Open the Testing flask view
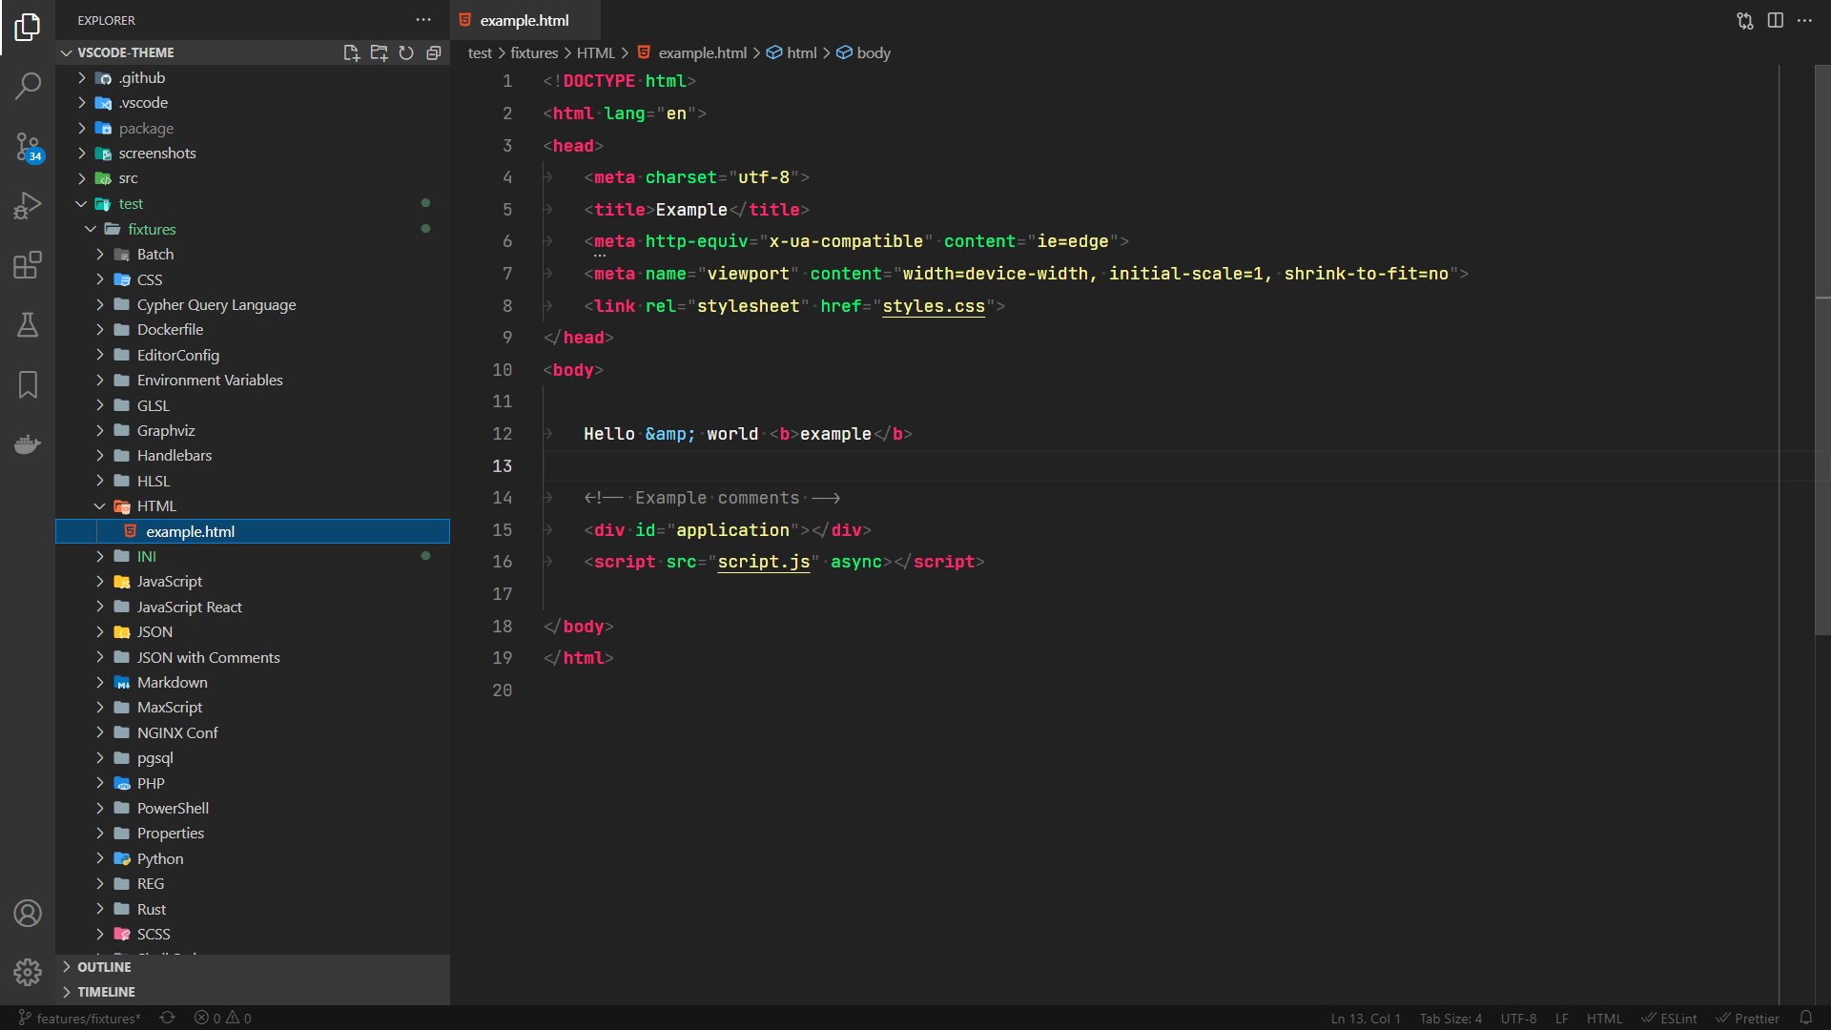1831x1030 pixels. [x=28, y=325]
